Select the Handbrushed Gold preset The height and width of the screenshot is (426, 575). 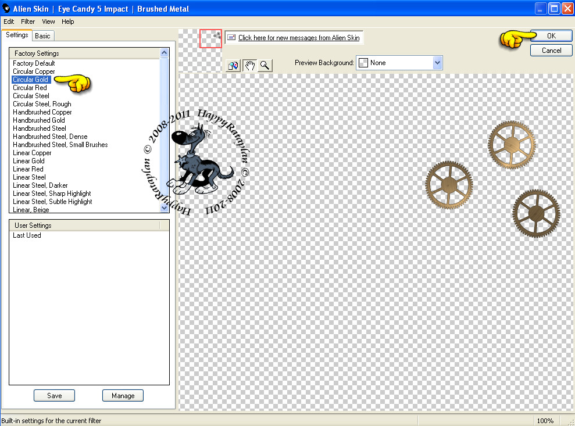point(38,120)
